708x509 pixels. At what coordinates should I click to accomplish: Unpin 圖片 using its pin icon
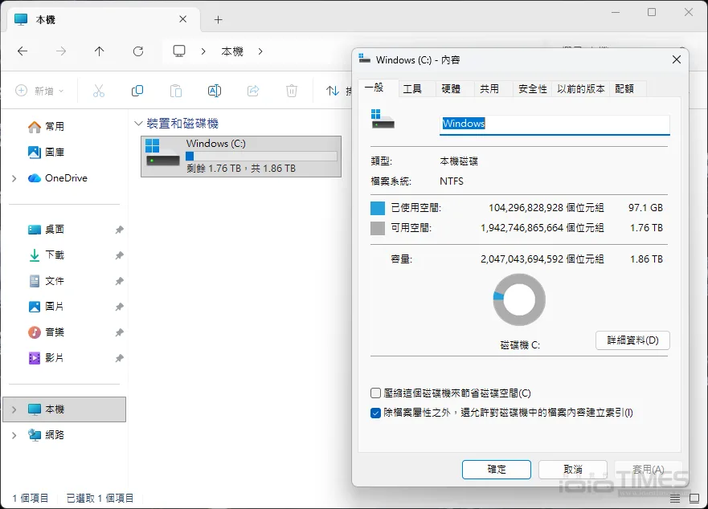119,307
